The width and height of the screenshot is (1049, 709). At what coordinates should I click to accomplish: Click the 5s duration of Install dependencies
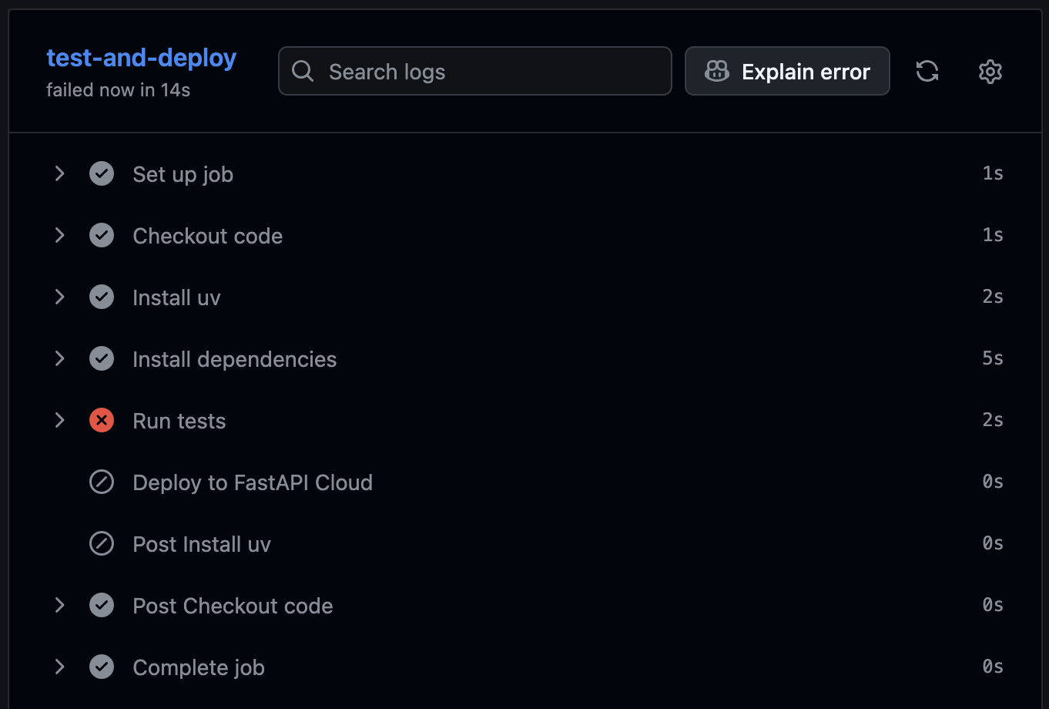(x=993, y=358)
